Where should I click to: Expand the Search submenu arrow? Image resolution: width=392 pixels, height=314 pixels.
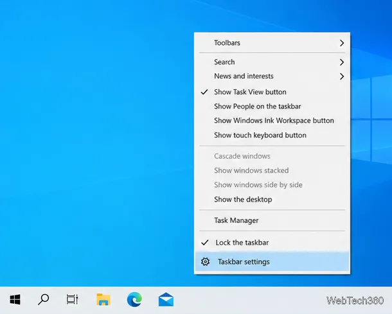click(342, 62)
